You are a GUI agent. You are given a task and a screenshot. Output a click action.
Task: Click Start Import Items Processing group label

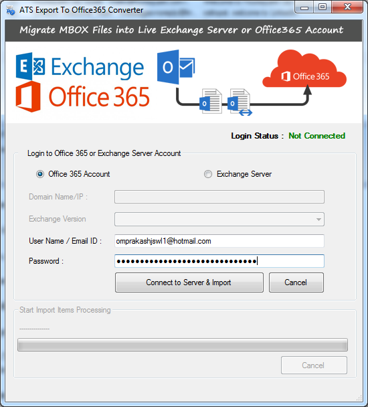click(65, 310)
